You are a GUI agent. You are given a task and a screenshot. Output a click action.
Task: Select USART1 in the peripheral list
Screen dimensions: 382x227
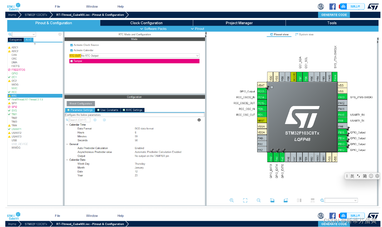pyautogui.click(x=17, y=129)
